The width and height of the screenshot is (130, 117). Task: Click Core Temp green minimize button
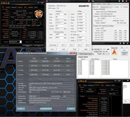tap(119, 1)
